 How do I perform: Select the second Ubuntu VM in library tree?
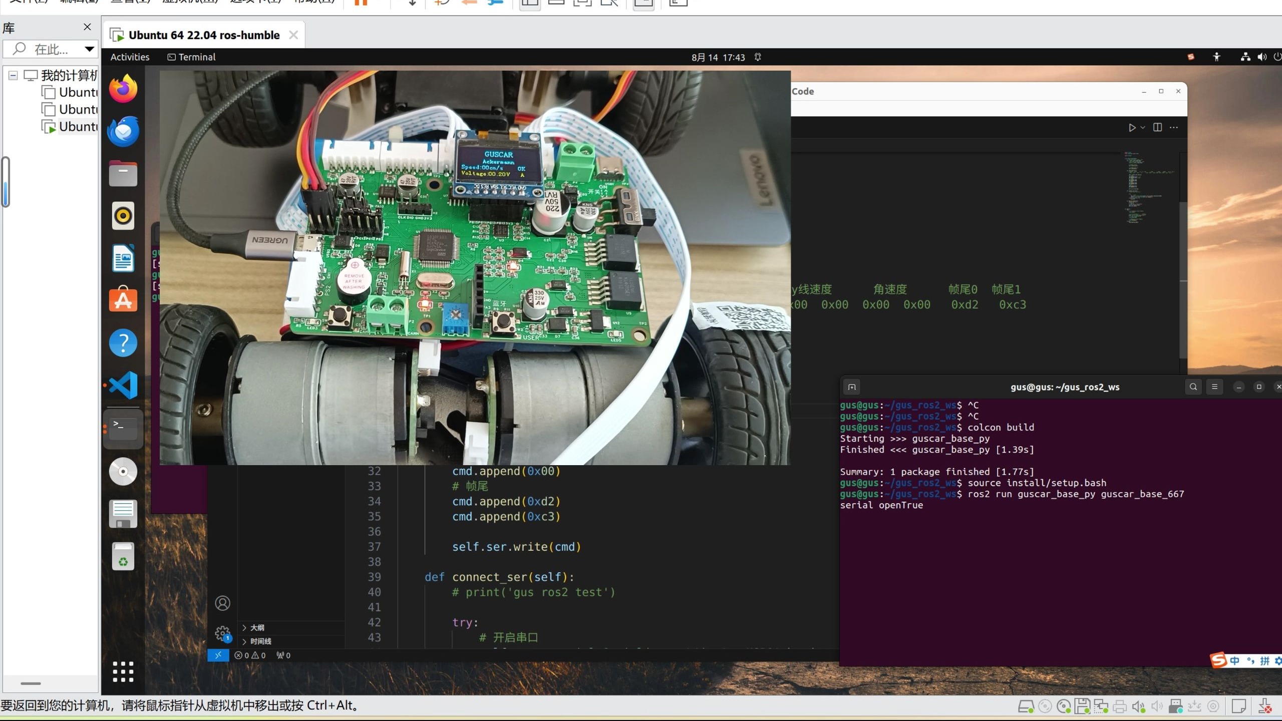click(70, 110)
